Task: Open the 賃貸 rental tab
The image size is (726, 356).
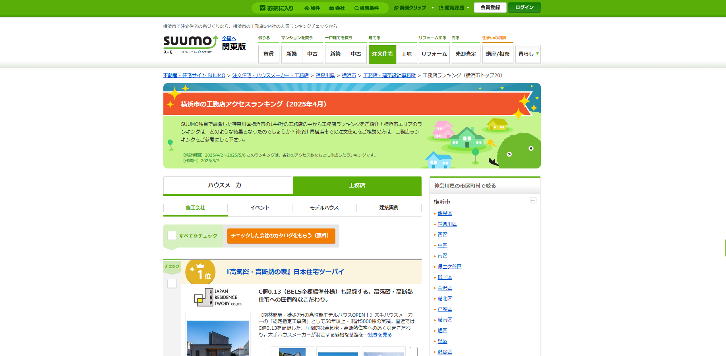Action: click(269, 54)
